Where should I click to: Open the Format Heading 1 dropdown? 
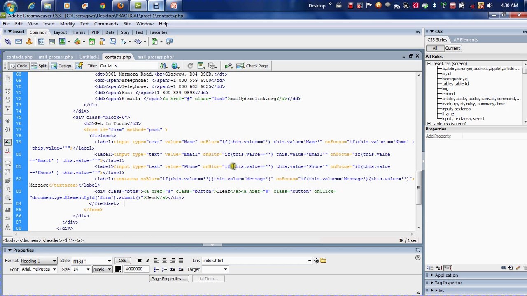coord(38,261)
